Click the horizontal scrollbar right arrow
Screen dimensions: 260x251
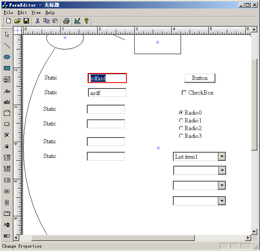(248, 238)
